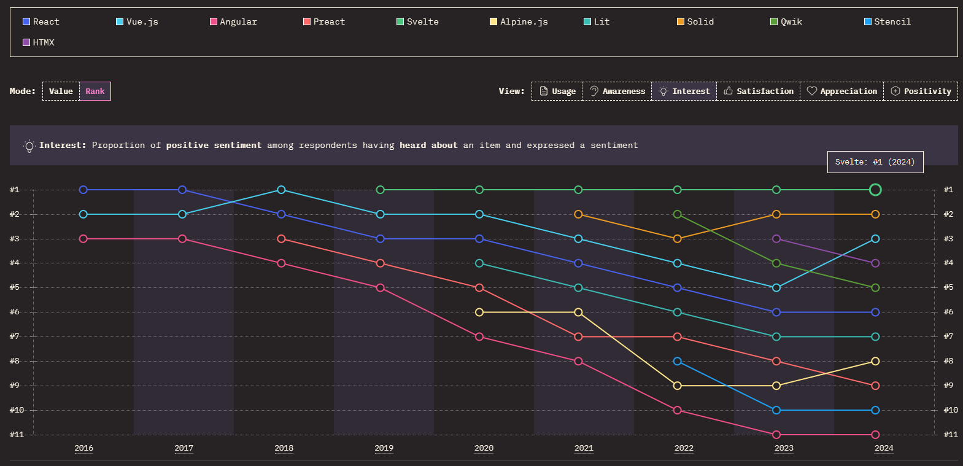Open the Appreciation view tab
Screen dimensions: 963x466
[842, 91]
